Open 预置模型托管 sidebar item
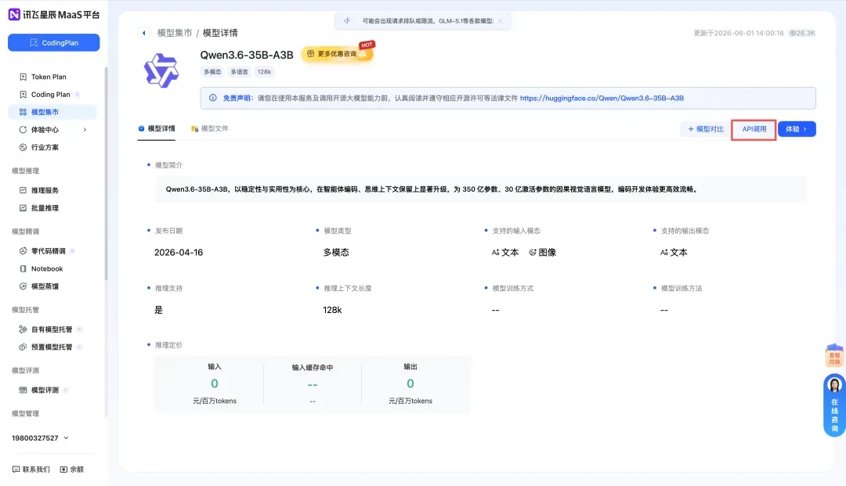Viewport: 846px width, 486px height. (x=46, y=347)
